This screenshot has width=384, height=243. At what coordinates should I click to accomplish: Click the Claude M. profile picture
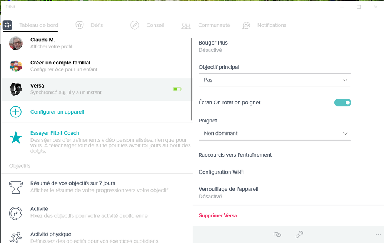(x=16, y=43)
